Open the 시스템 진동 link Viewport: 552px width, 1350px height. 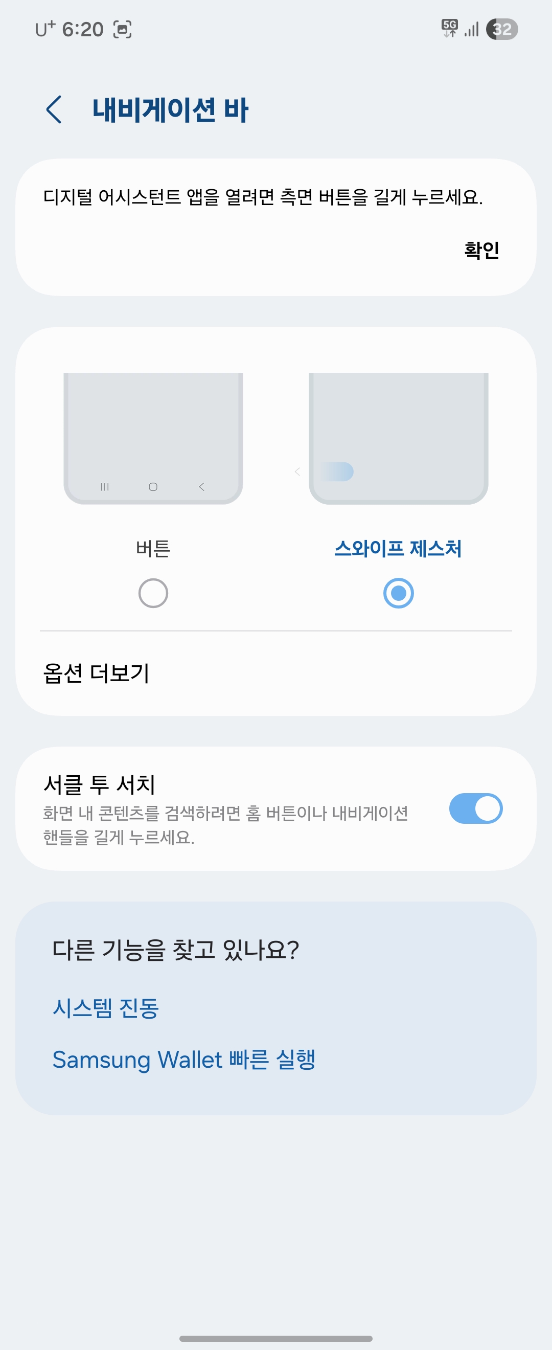pyautogui.click(x=106, y=1007)
